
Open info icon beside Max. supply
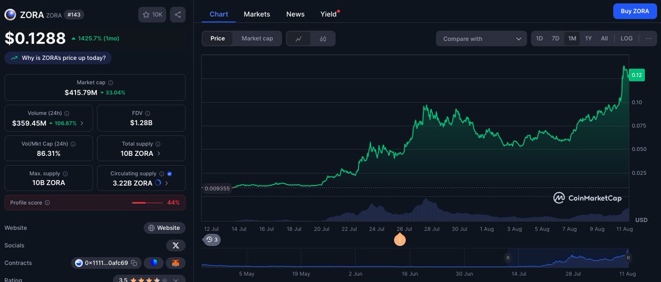pyautogui.click(x=64, y=173)
